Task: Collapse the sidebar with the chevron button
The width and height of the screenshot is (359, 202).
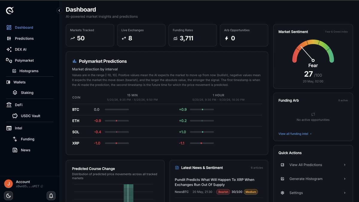Action: pyautogui.click(x=59, y=10)
